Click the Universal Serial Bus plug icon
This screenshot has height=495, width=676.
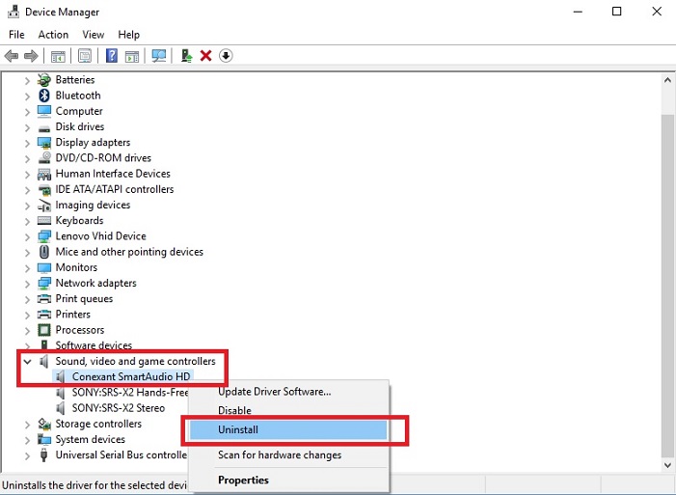pyautogui.click(x=43, y=455)
